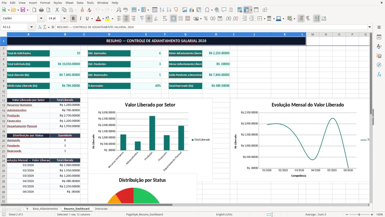Click Merge and Center Cells icon
The height and width of the screenshot is (217, 385).
click(x=174, y=19)
